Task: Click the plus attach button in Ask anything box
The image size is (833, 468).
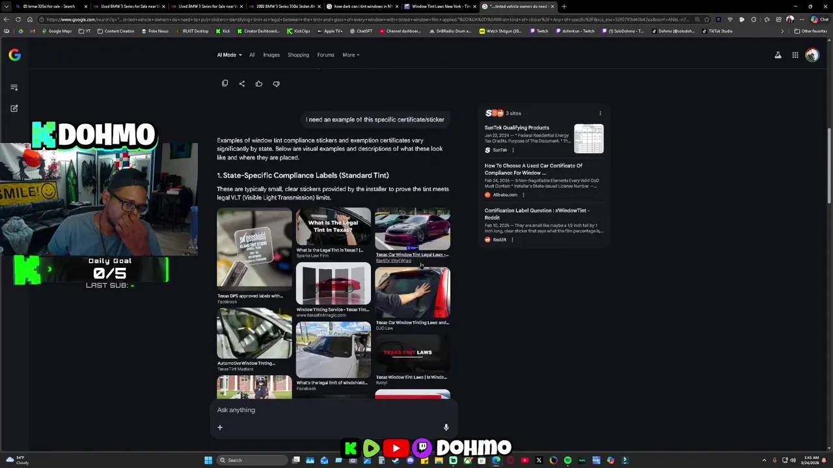Action: click(x=220, y=427)
